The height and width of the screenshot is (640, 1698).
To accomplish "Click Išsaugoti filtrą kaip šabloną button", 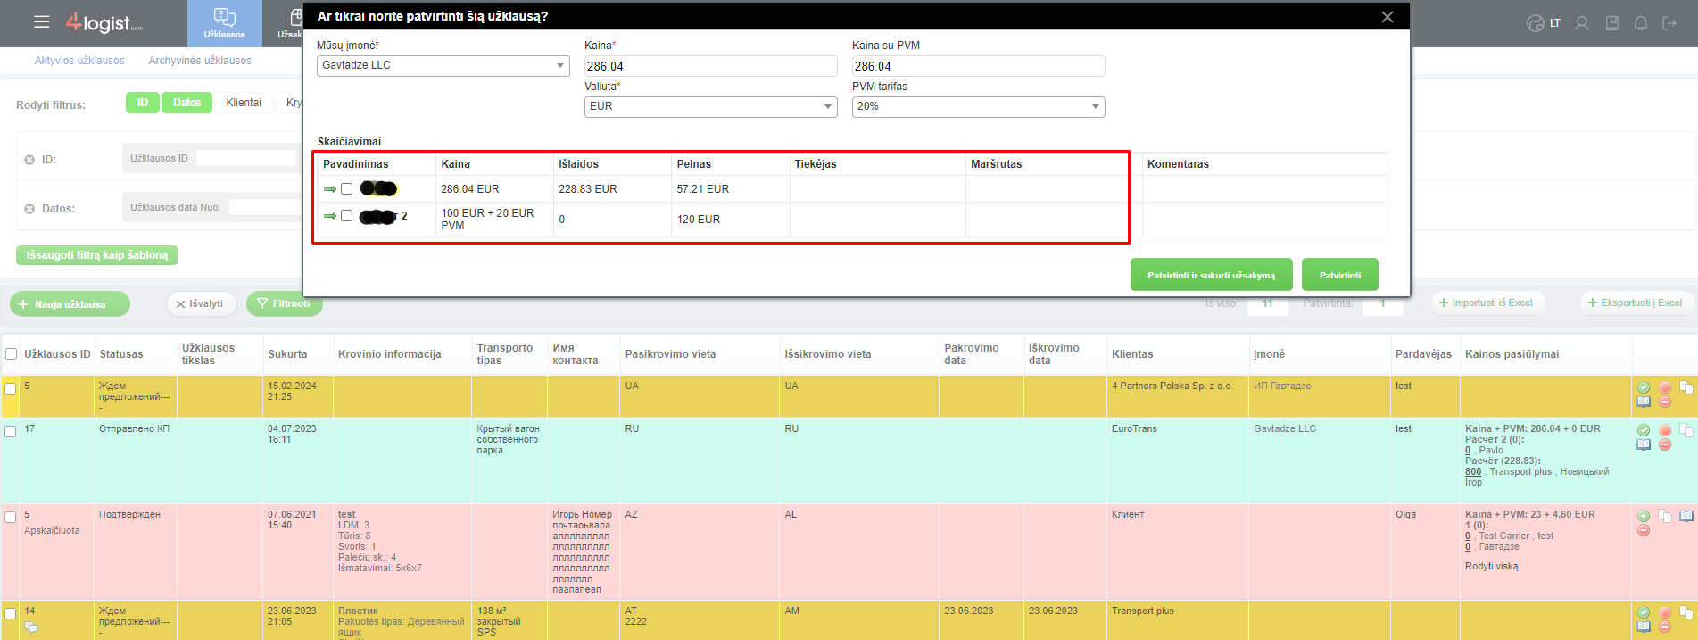I will pyautogui.click(x=97, y=255).
